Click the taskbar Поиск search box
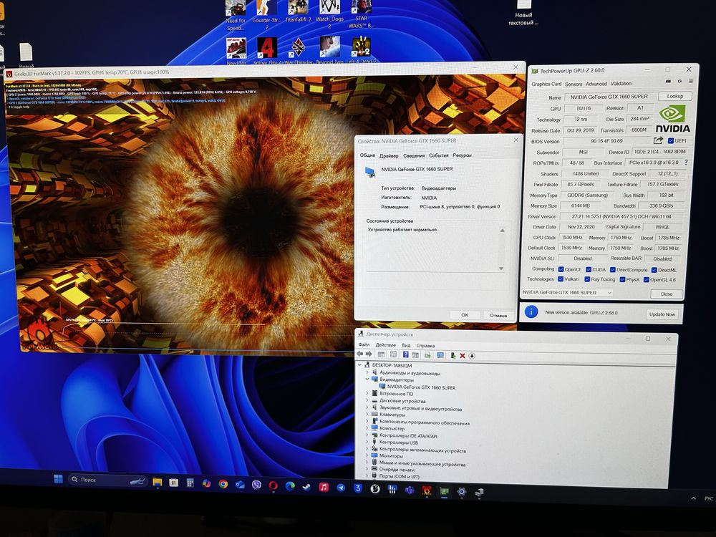The width and height of the screenshot is (716, 537). pos(109,480)
